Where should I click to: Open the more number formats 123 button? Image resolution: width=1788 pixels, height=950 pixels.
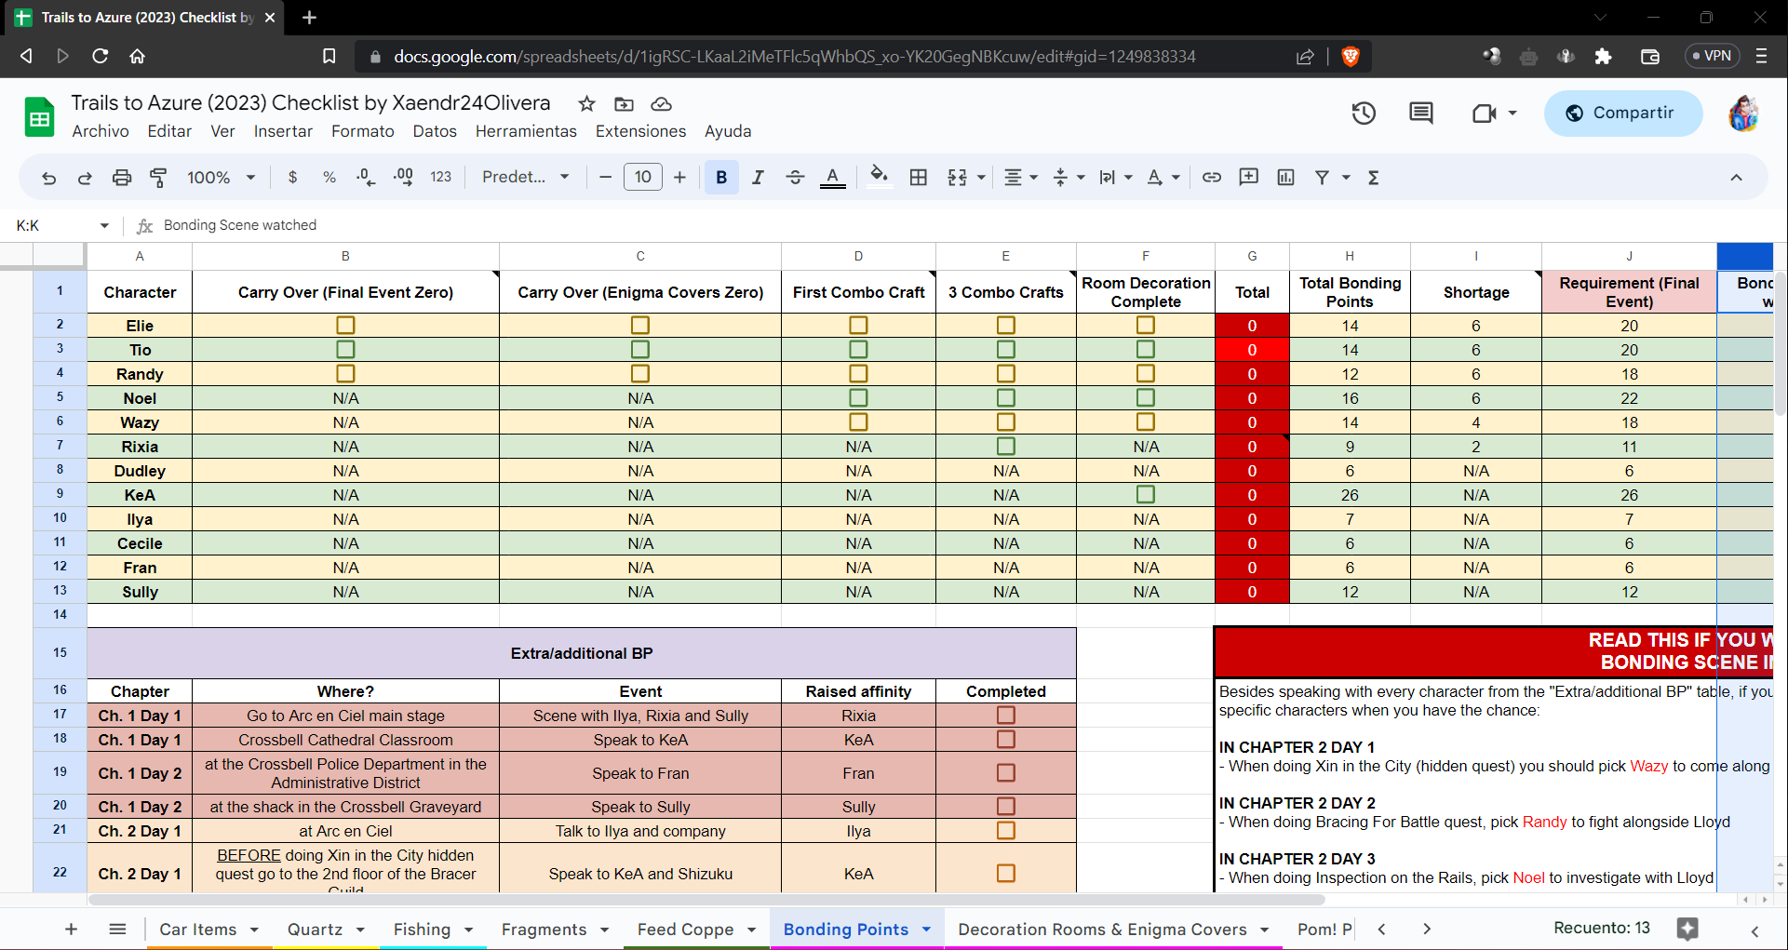click(x=441, y=178)
